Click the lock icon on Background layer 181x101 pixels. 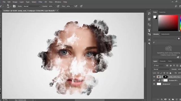pos(180,84)
